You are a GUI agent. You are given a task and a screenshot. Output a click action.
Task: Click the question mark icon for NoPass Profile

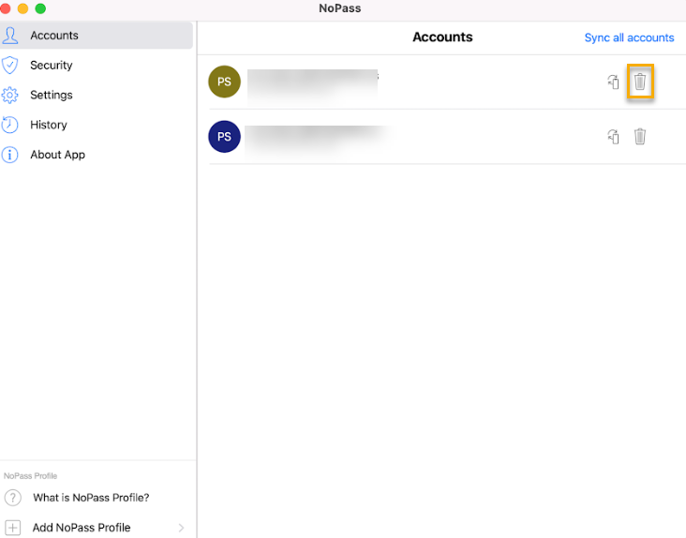click(13, 498)
